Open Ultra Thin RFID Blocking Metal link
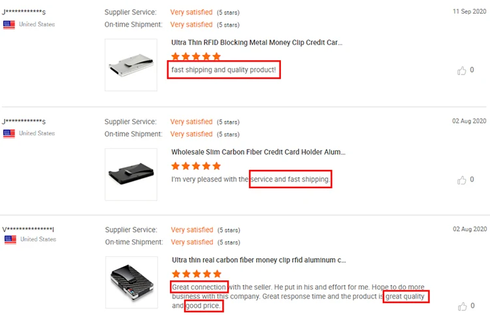Viewport: 490px width, 315px height. point(256,42)
